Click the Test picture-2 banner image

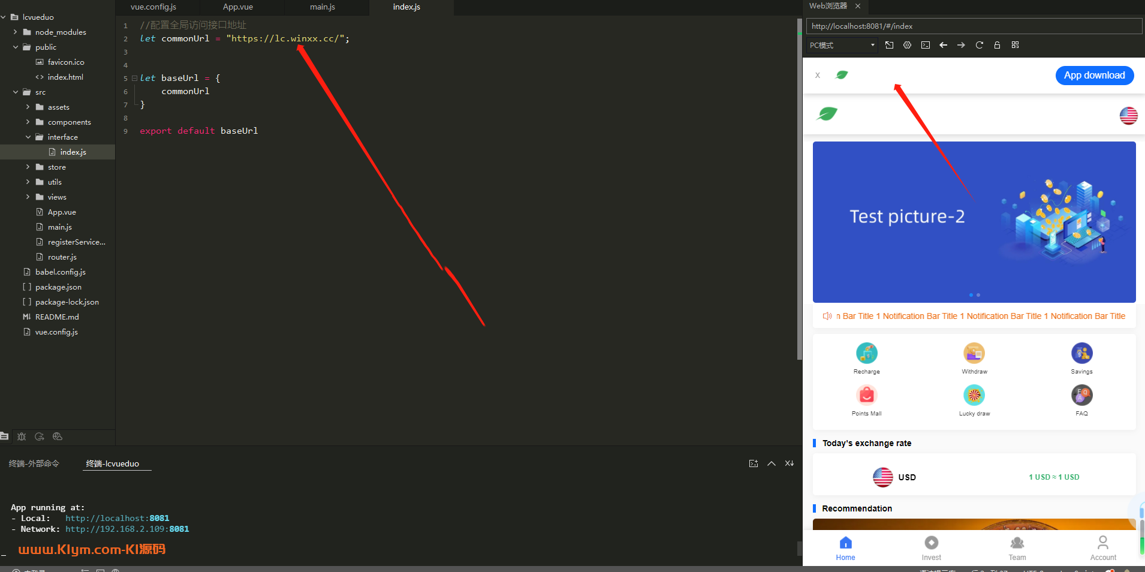[974, 222]
